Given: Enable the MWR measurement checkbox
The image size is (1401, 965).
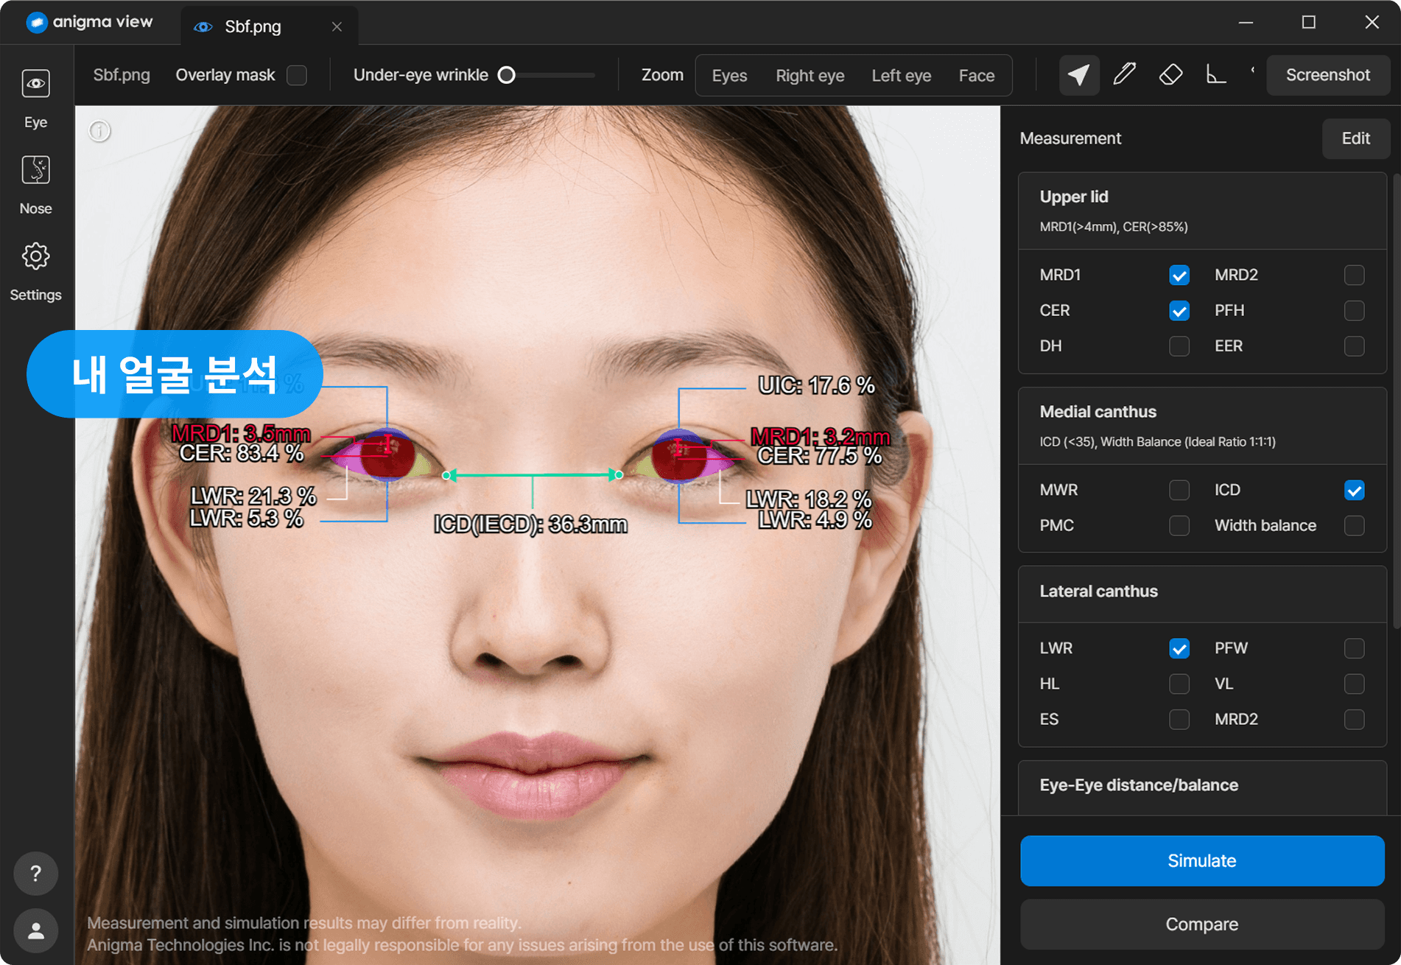Looking at the screenshot, I should pos(1179,491).
